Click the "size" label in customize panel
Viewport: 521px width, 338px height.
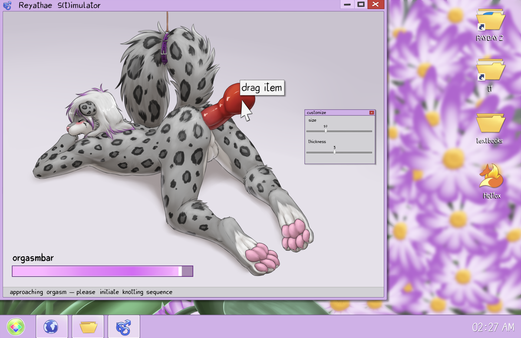point(312,120)
